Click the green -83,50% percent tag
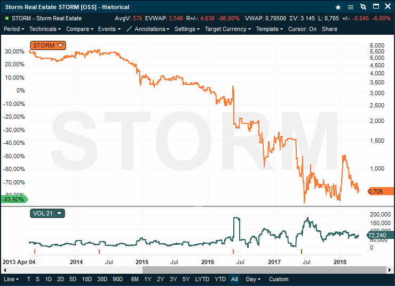Viewport: 395px width, 286px height. point(14,199)
